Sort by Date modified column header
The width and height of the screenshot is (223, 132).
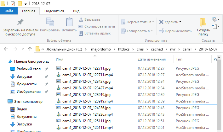[152, 59]
